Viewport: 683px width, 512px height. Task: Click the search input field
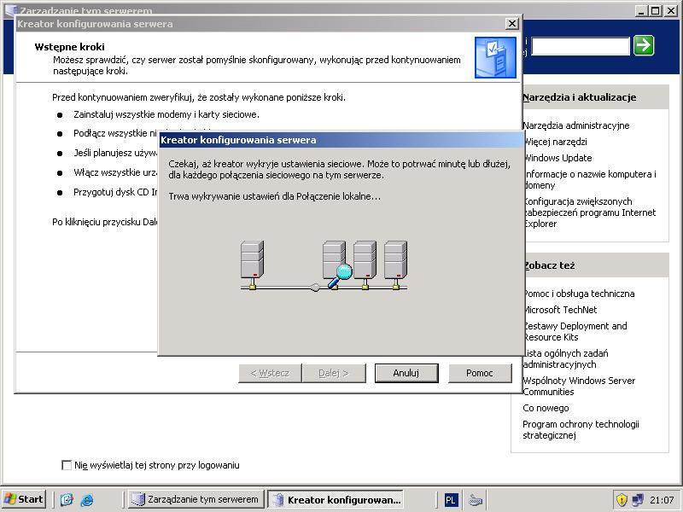click(581, 46)
